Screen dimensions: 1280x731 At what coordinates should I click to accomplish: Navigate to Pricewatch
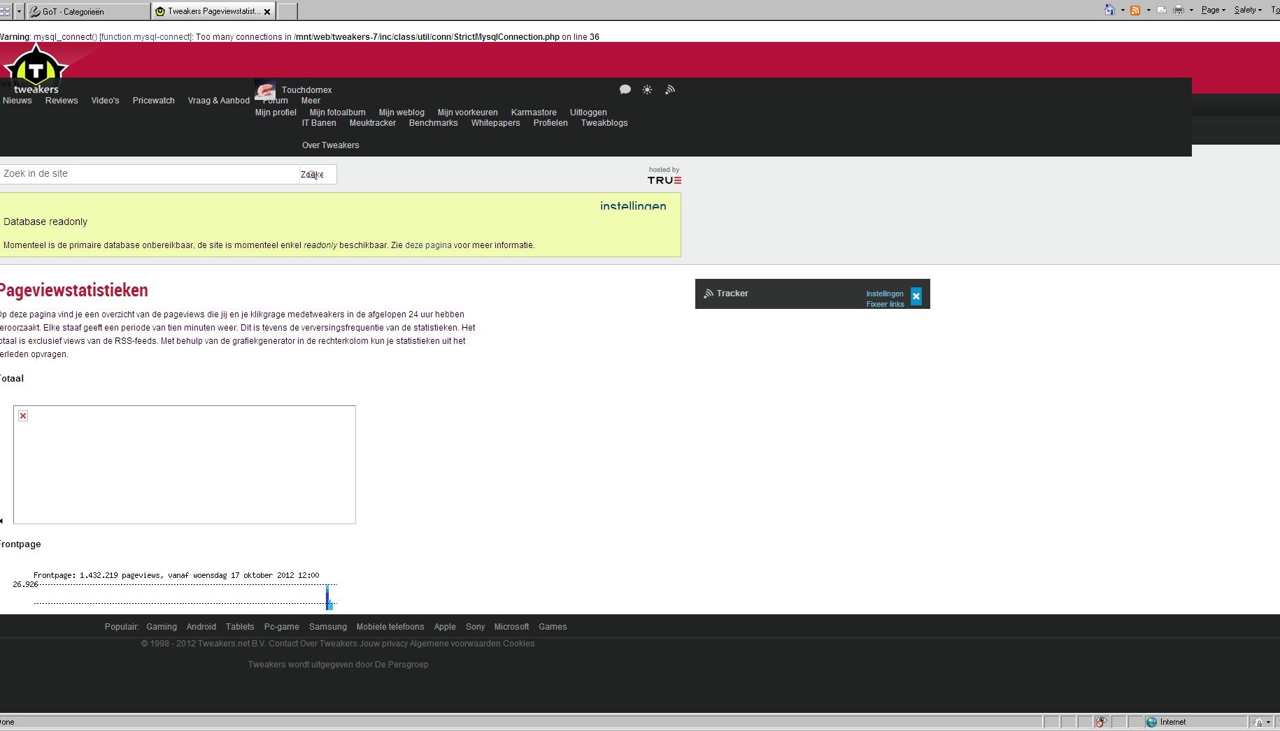tap(154, 101)
